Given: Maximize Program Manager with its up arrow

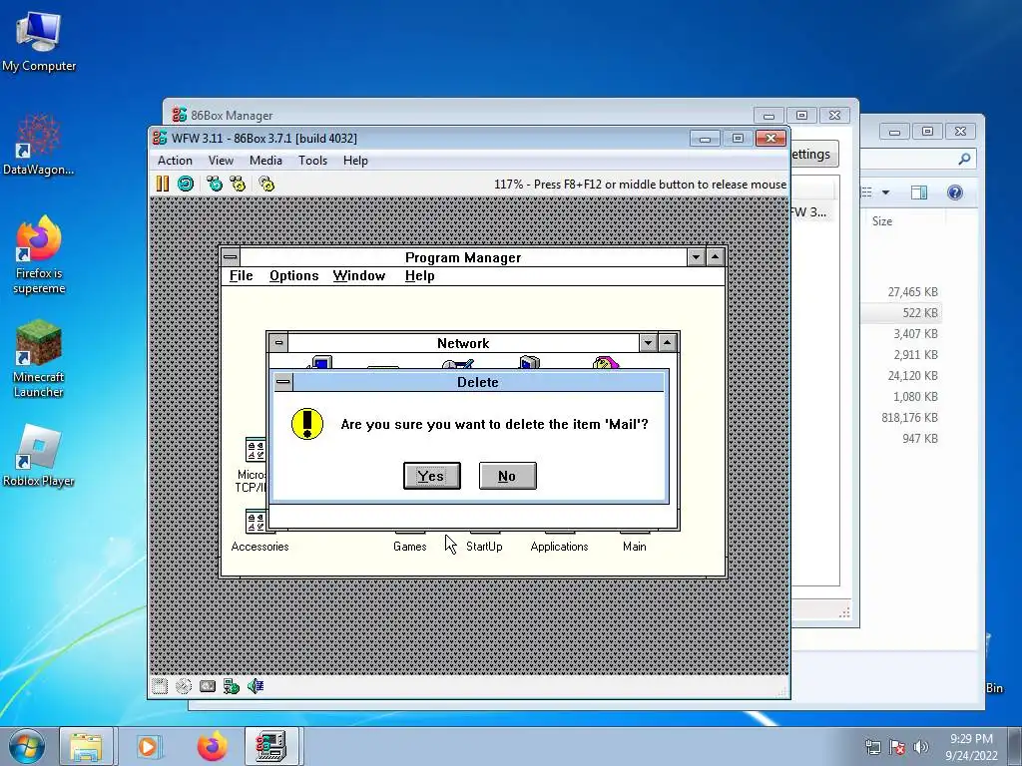Looking at the screenshot, I should (715, 256).
